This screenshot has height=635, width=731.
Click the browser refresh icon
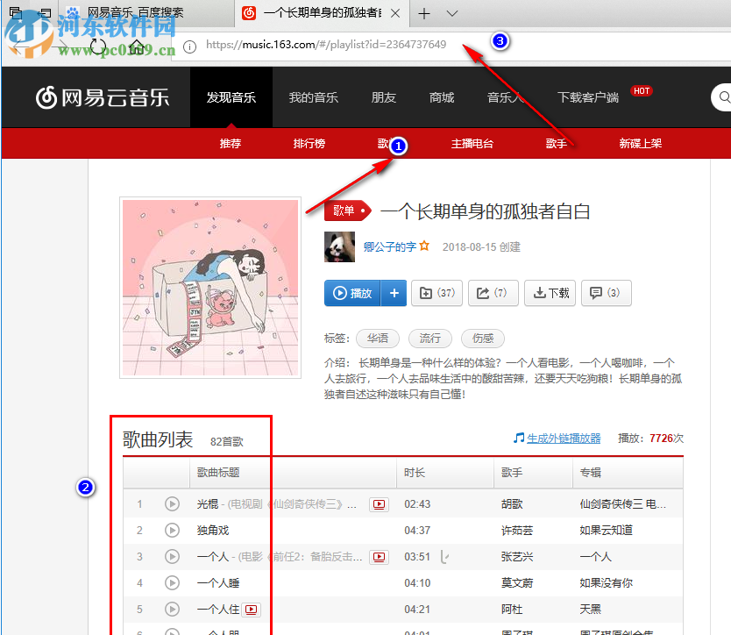[x=97, y=48]
